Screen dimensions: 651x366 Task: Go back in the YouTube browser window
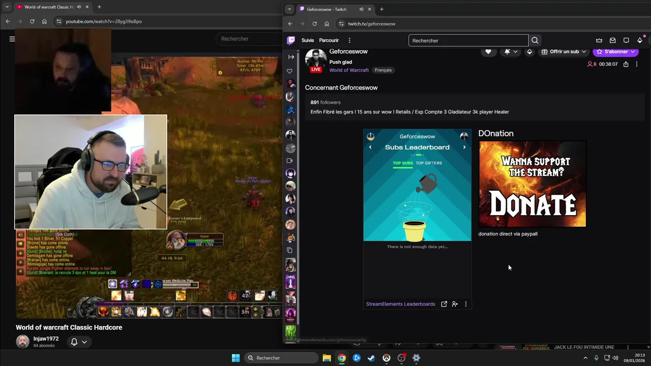click(8, 21)
